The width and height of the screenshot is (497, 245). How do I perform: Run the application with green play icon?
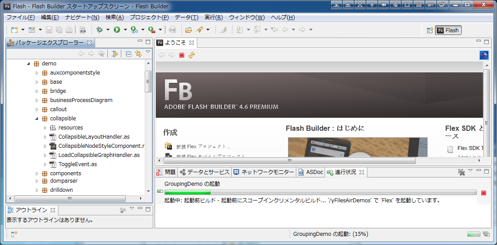[117, 30]
